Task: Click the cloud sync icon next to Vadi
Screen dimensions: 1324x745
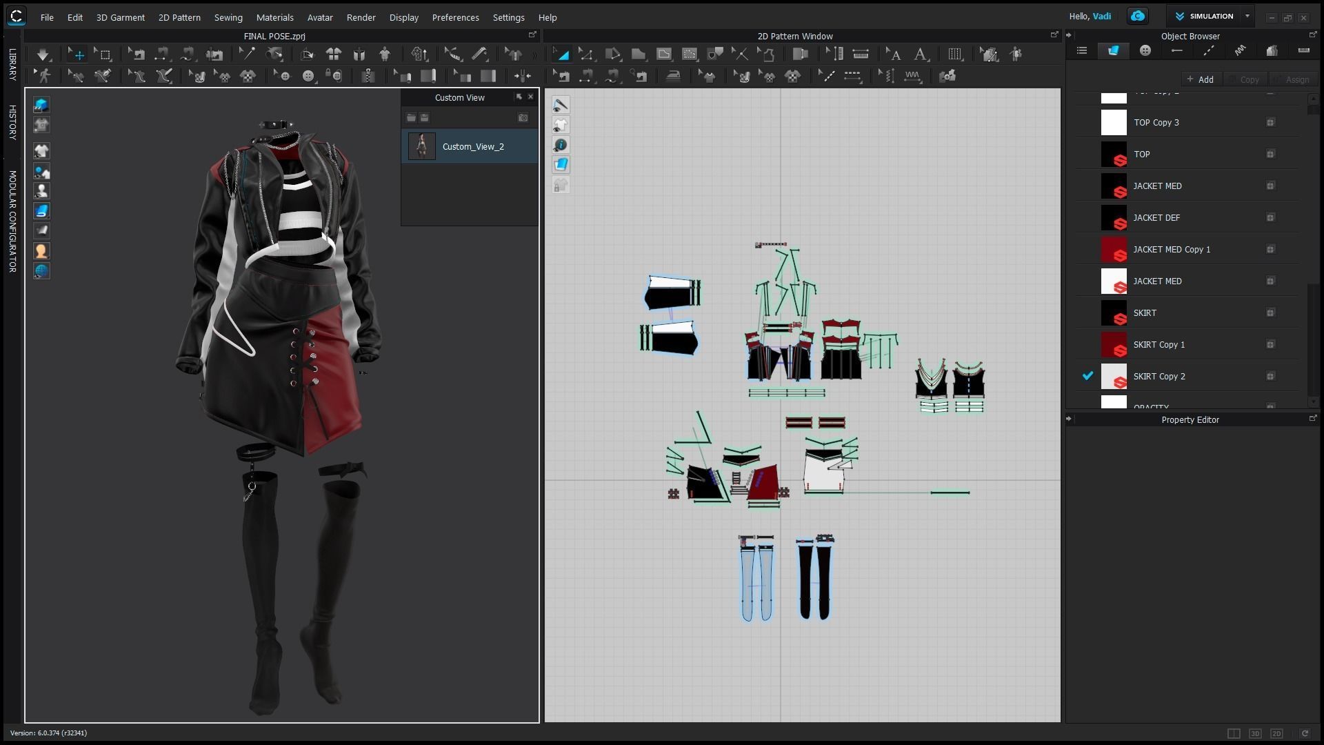Action: pos(1138,16)
